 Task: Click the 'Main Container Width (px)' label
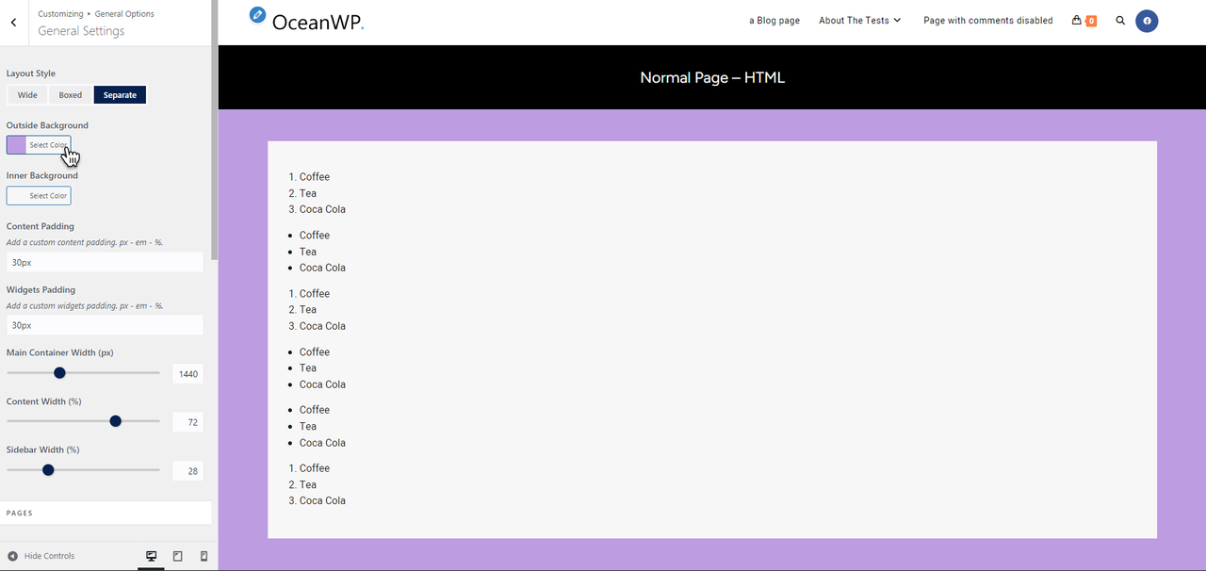pos(60,352)
